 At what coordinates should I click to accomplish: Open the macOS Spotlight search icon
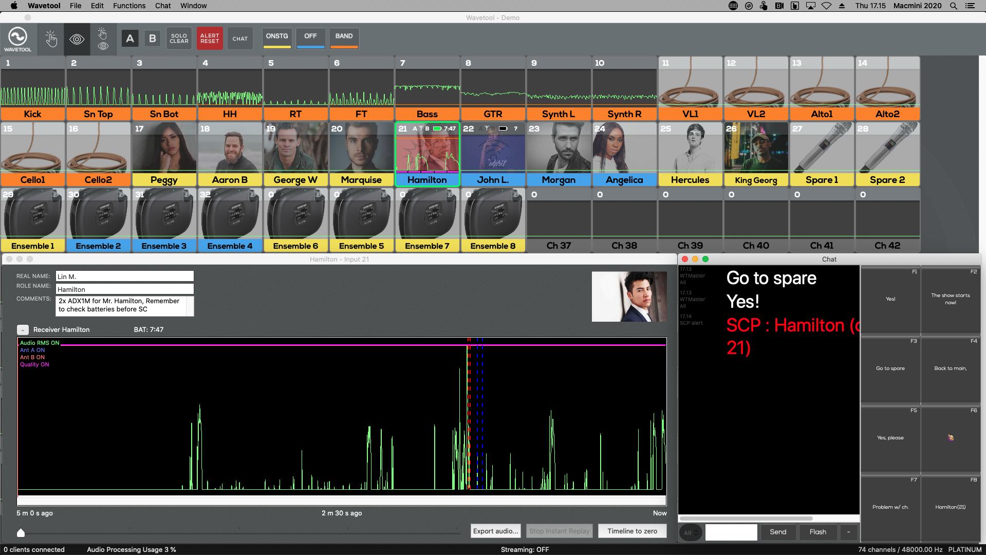tap(954, 6)
